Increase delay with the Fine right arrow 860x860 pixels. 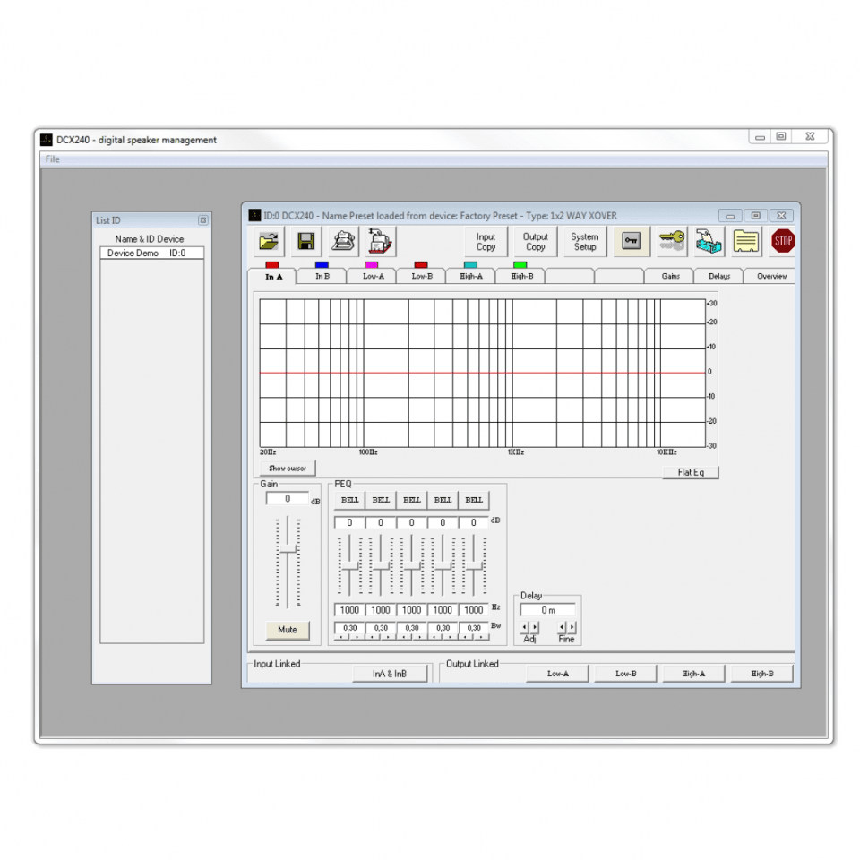tap(572, 627)
